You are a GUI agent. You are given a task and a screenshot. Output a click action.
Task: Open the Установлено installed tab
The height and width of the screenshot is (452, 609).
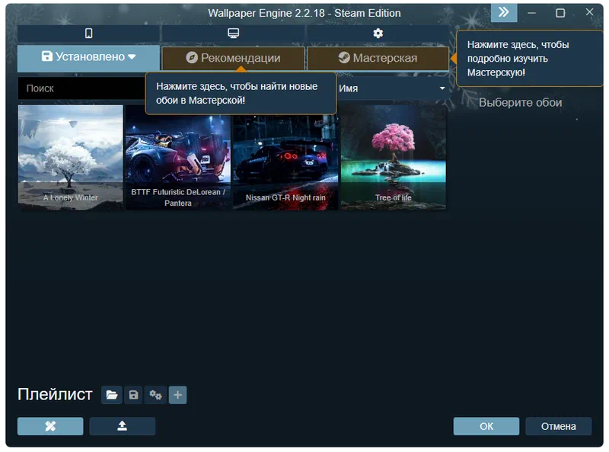(88, 58)
